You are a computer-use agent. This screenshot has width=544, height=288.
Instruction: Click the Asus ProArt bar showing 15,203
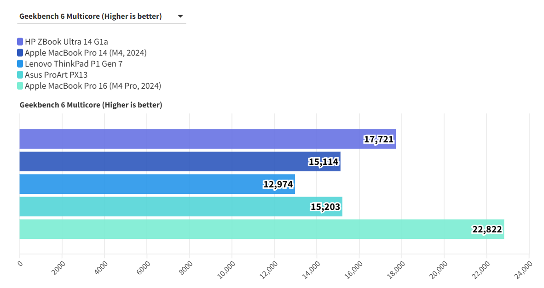click(x=161, y=207)
